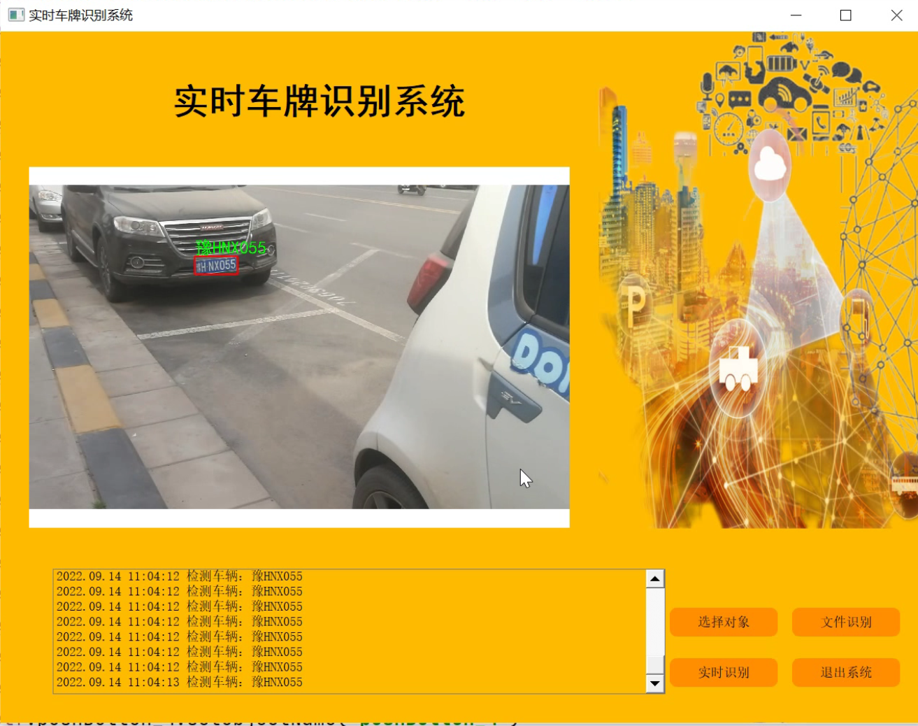Launch real-time recognition via 实时识别
The image size is (918, 726).
pos(724,672)
